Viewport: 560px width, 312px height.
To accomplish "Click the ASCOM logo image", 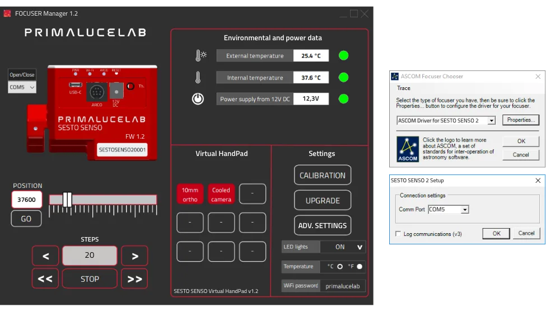I will (x=408, y=149).
